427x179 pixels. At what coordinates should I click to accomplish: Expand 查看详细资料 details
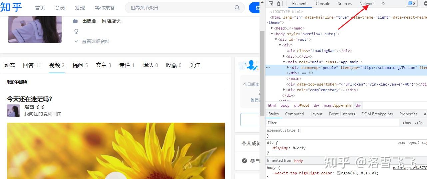92,41
